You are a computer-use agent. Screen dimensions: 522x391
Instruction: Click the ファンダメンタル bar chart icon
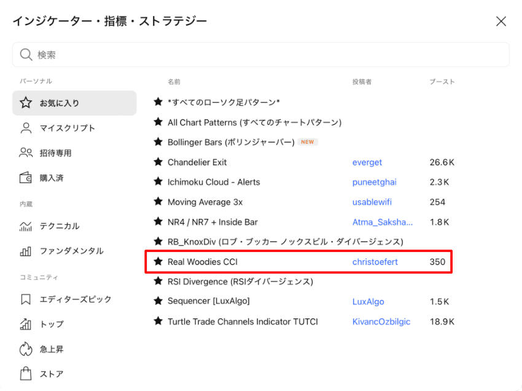(x=26, y=251)
